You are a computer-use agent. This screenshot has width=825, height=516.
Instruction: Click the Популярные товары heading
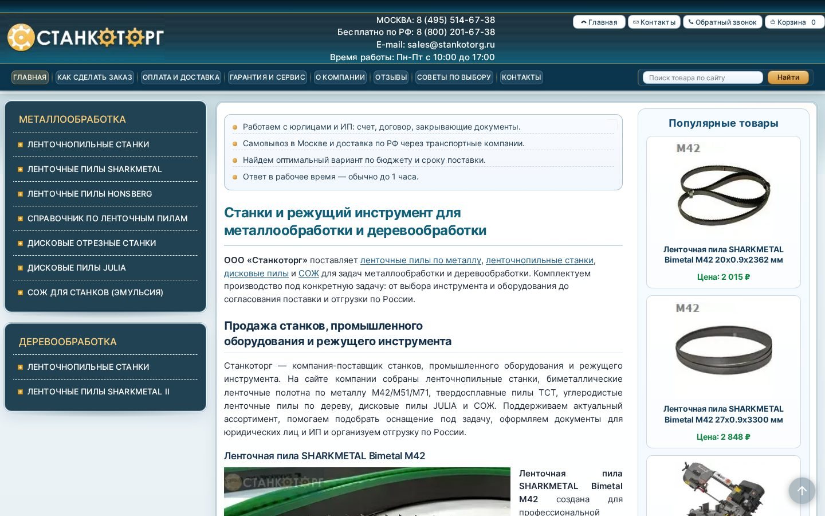[x=724, y=123]
